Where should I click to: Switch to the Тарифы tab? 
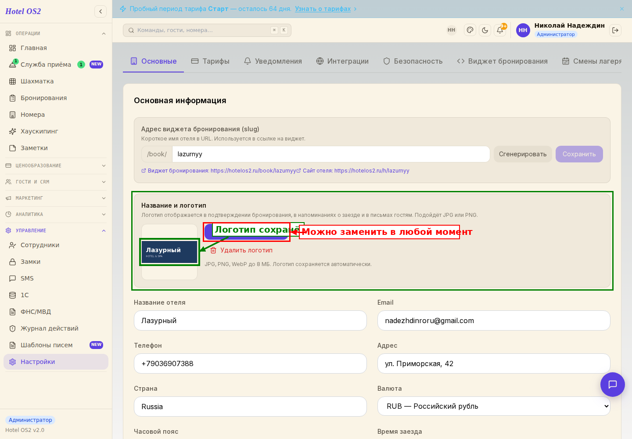click(x=210, y=61)
